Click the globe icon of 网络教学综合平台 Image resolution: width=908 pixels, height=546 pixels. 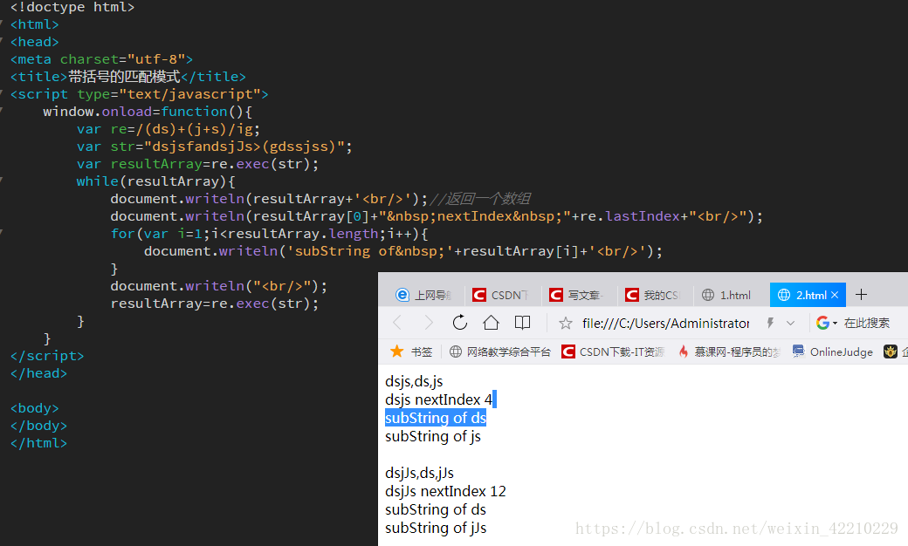pos(456,351)
